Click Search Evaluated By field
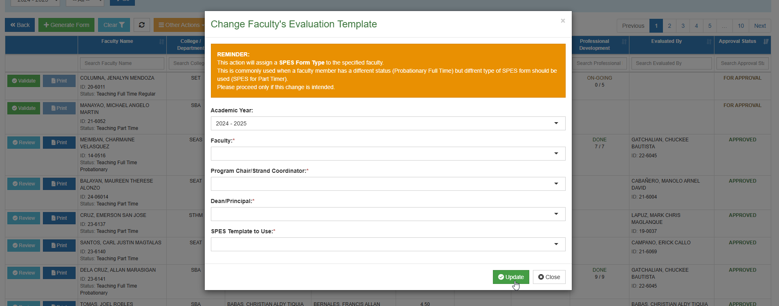Viewport: 779px width, 306px height. click(672, 63)
